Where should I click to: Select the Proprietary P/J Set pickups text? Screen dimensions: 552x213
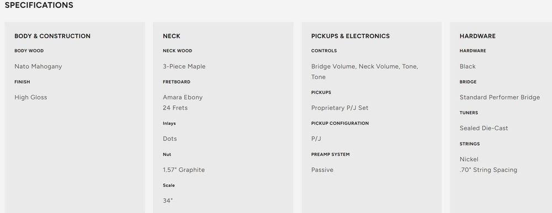(339, 108)
